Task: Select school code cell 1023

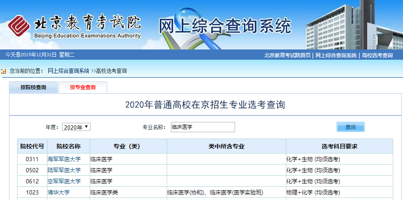Action: coord(32,192)
